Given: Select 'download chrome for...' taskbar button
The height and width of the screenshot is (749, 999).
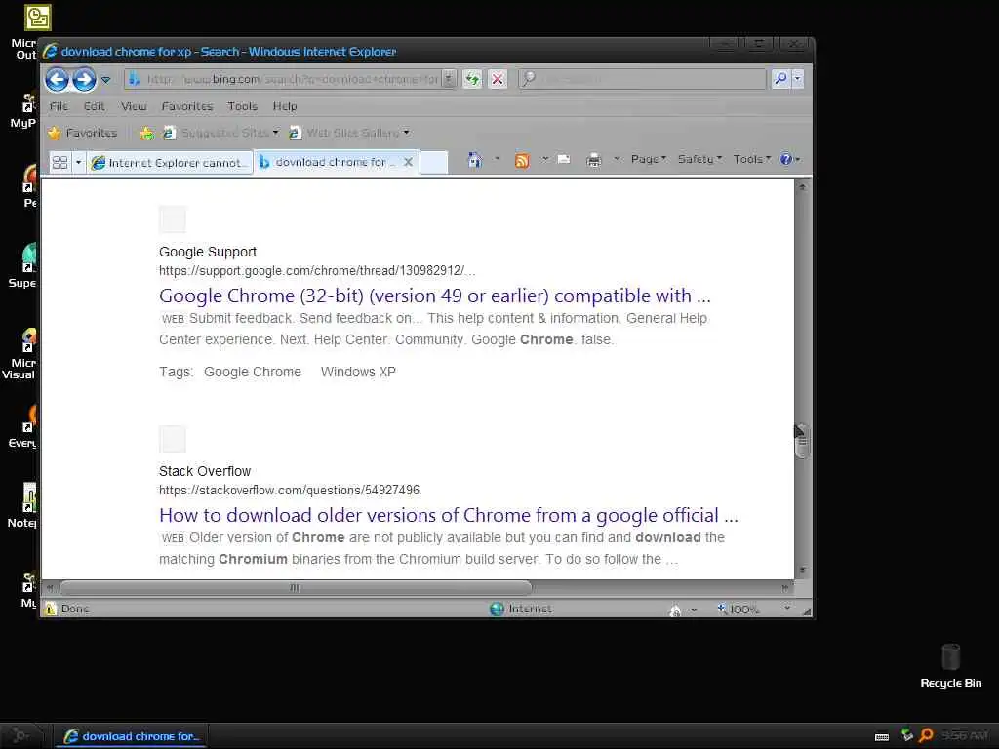Looking at the screenshot, I should pyautogui.click(x=130, y=736).
